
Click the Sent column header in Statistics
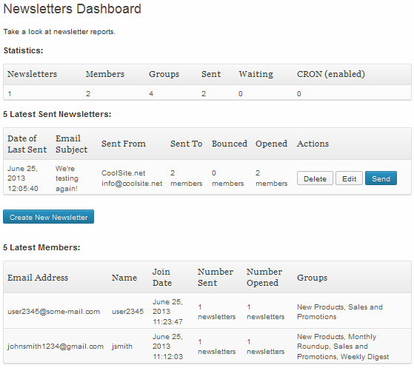[211, 74]
